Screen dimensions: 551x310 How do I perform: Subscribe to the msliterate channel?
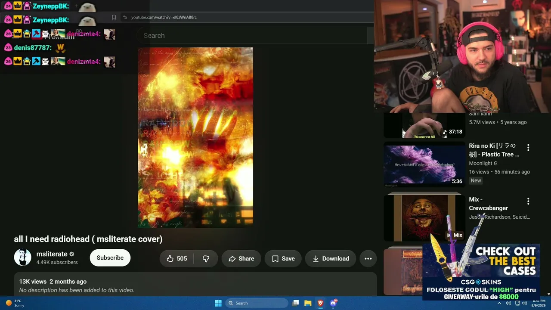tap(110, 257)
